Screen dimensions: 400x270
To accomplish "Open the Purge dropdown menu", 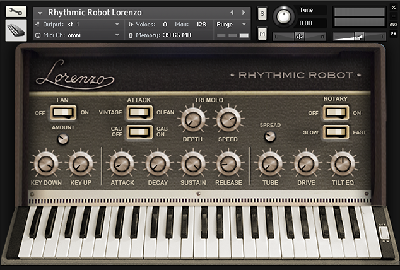I will (231, 25).
